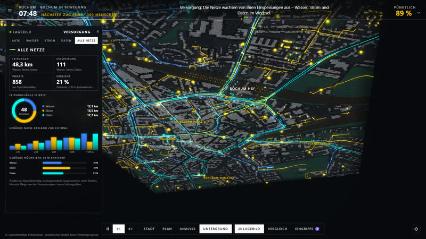This screenshot has width=426, height=239.
Task: Click the 18,5 km Strom length value
Action: 93,110
